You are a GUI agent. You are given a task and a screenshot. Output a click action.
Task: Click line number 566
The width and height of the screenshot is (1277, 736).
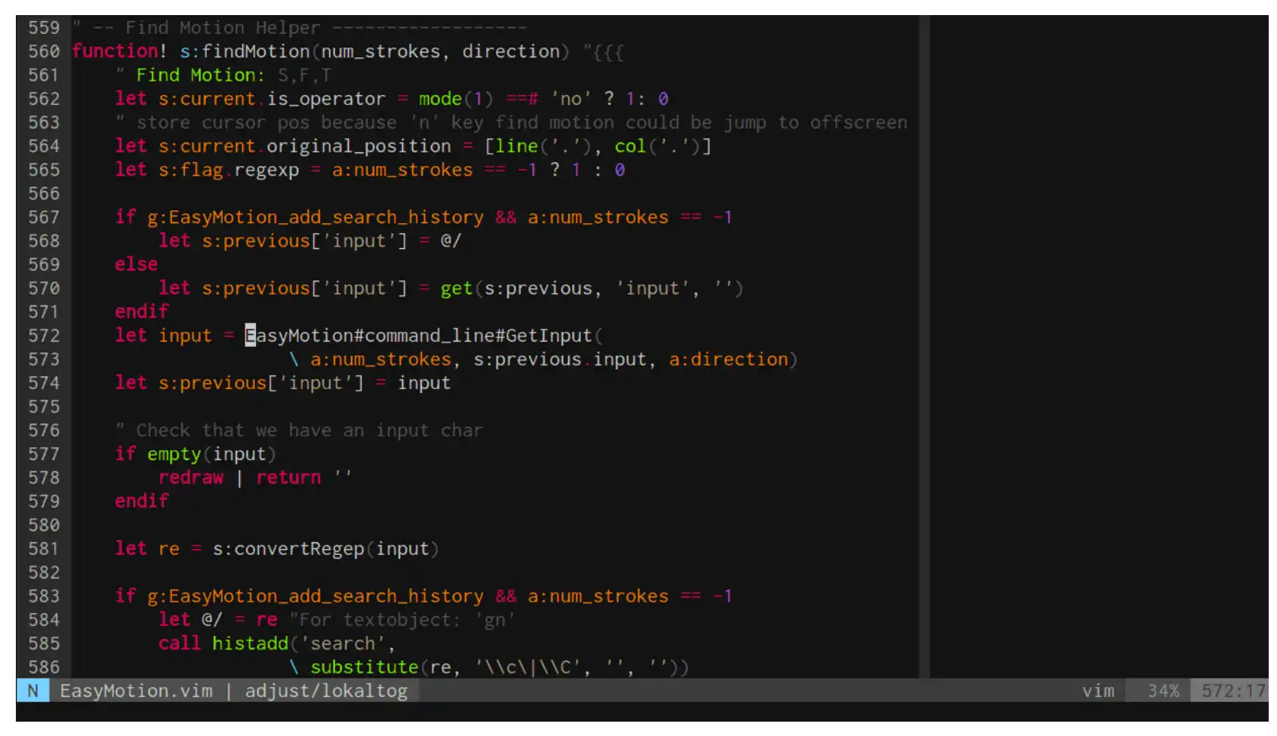[44, 194]
